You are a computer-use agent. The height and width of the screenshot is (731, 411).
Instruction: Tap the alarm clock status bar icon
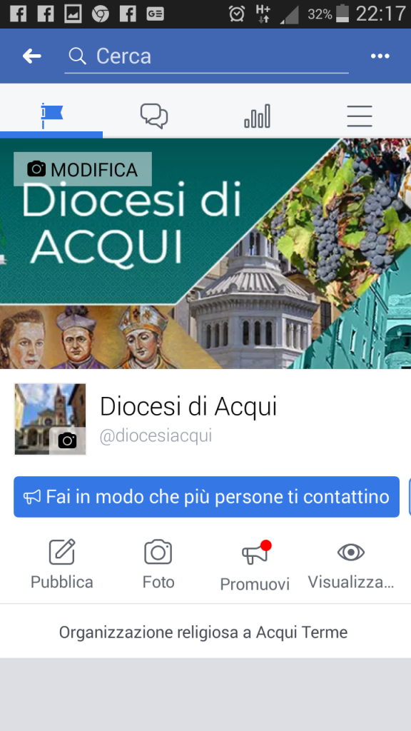pyautogui.click(x=237, y=14)
